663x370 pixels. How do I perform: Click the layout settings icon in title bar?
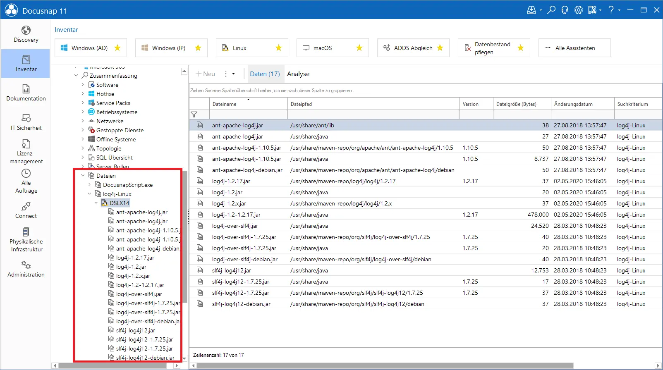pos(592,10)
